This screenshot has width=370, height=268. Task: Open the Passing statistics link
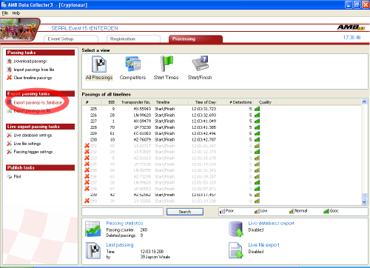[x=124, y=223]
